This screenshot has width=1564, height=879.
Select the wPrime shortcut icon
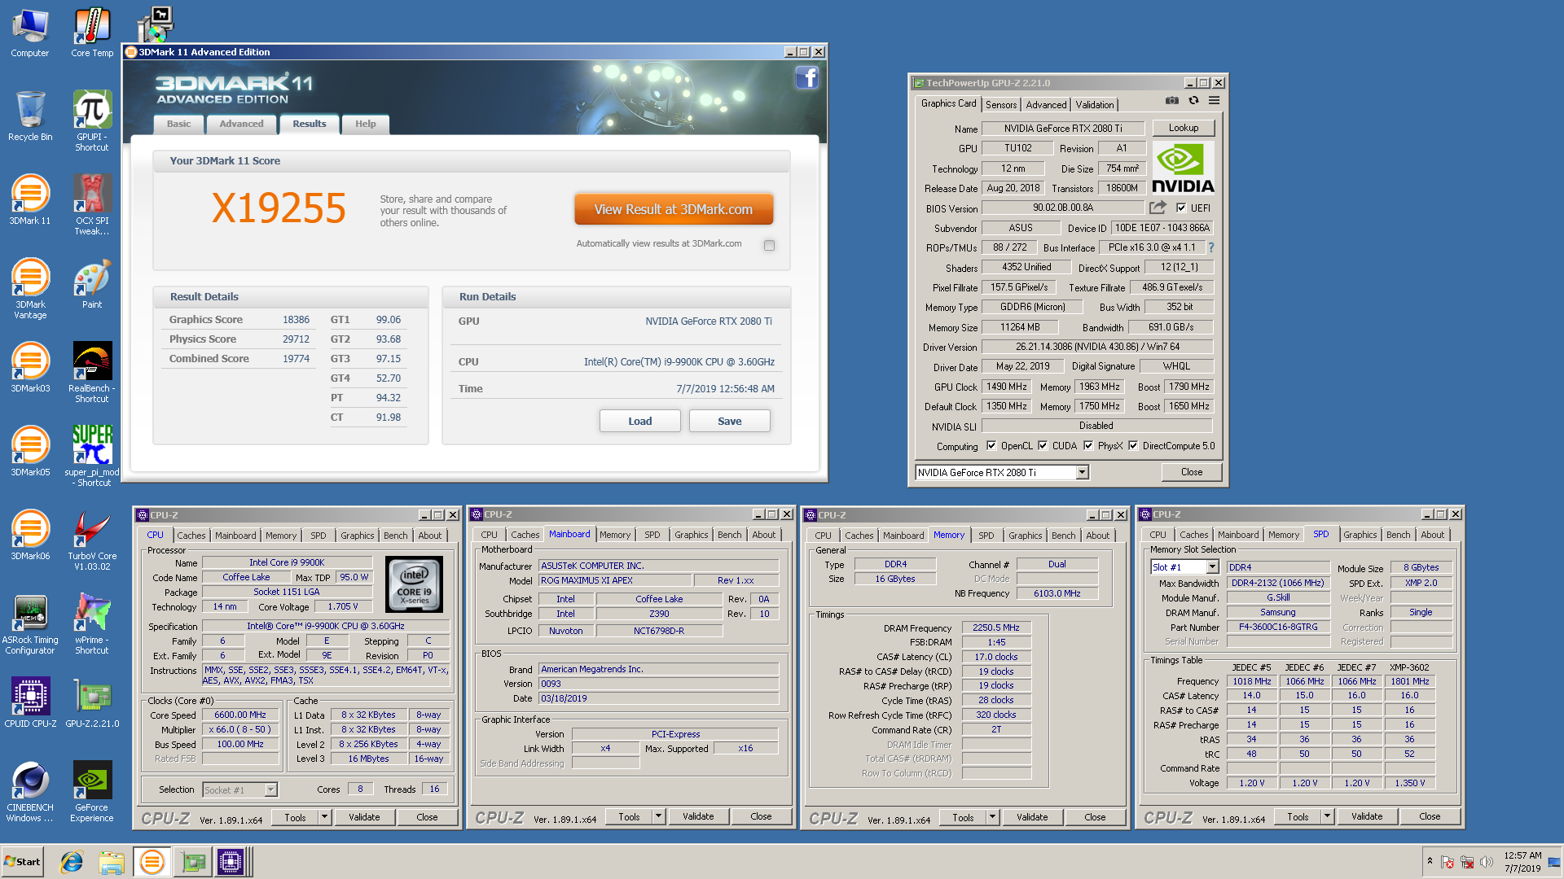click(x=92, y=624)
